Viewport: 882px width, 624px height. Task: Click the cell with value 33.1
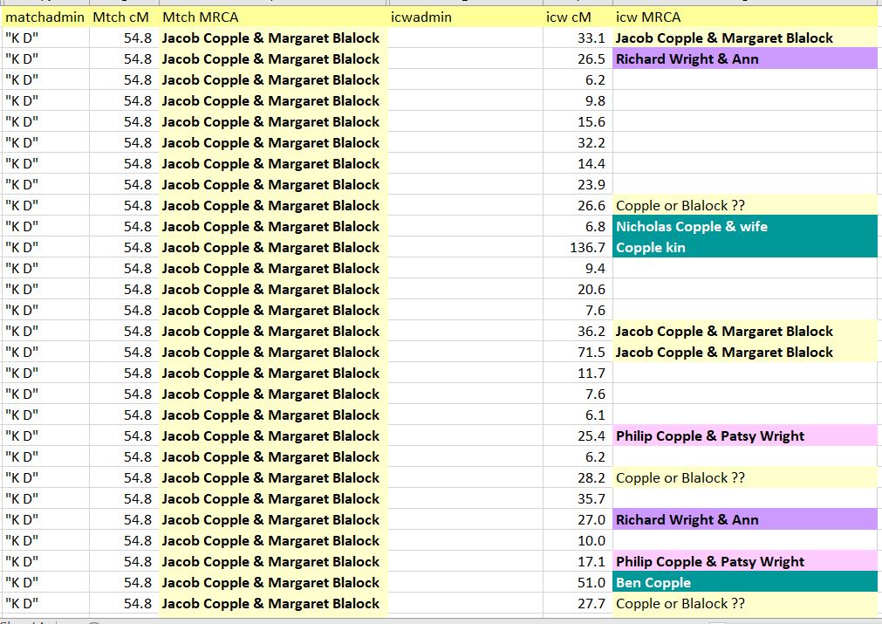tap(577, 38)
